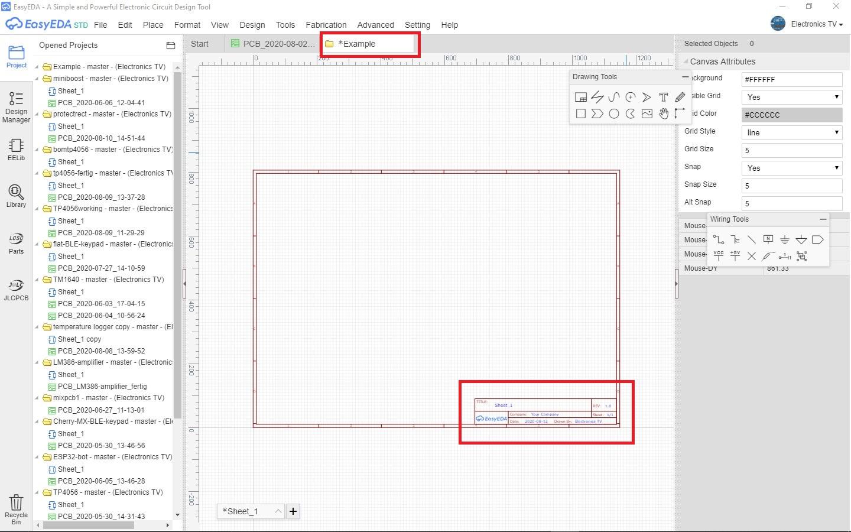Minimize the Drawing Tools palette
This screenshot has width=851, height=532.
(686, 77)
